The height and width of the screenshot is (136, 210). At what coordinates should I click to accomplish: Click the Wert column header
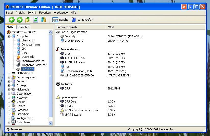155,27
